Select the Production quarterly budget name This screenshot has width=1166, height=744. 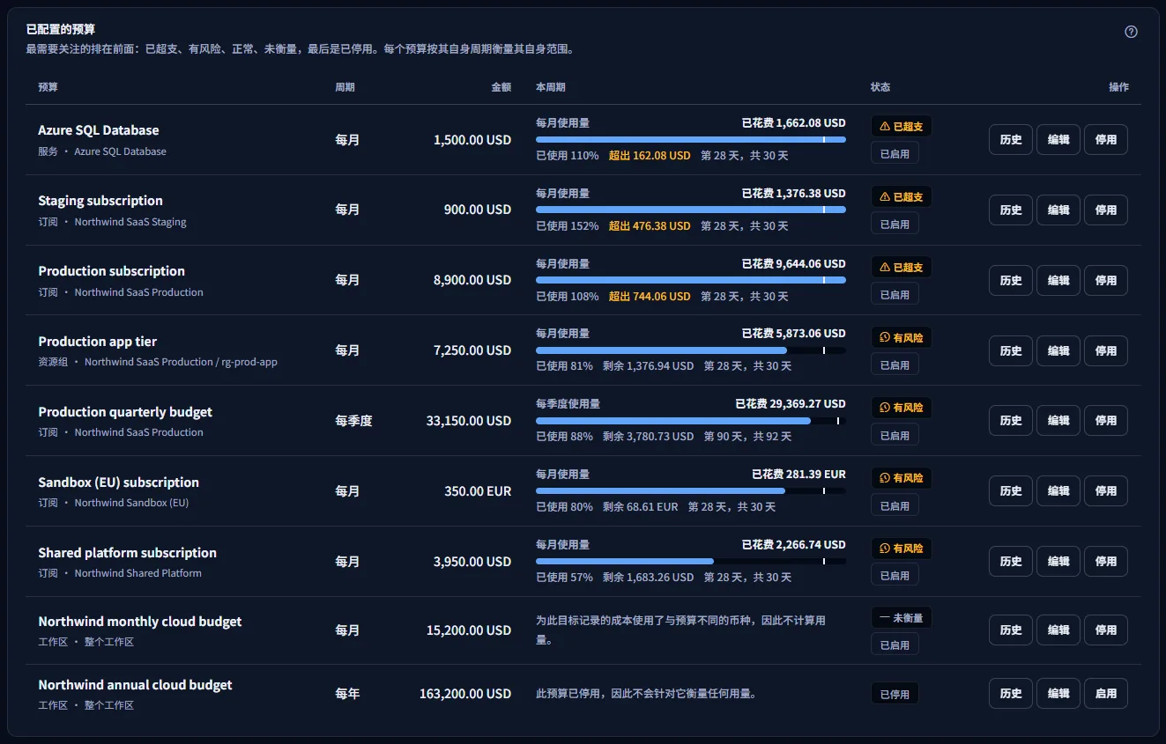pos(125,412)
